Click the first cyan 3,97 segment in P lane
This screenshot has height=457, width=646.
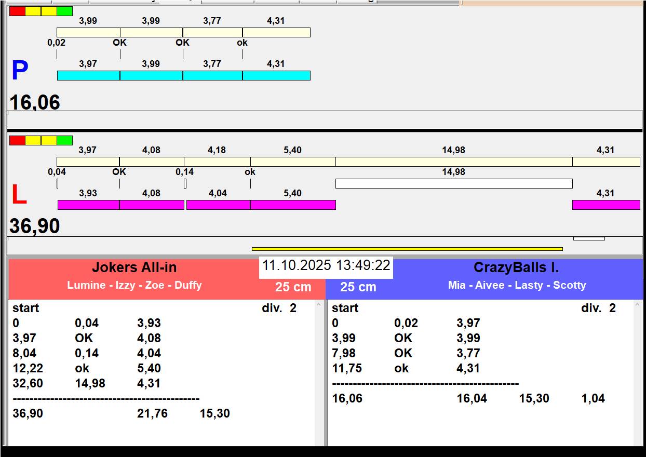coord(88,76)
